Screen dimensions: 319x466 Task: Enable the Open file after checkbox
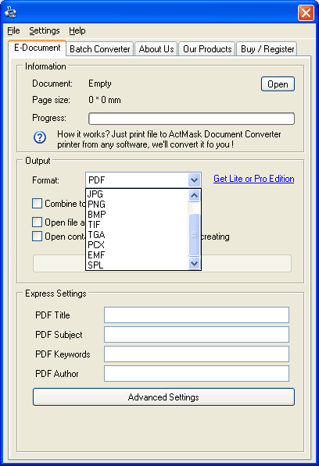coord(37,222)
